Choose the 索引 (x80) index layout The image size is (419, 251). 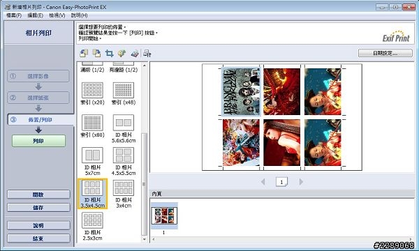tap(92, 126)
